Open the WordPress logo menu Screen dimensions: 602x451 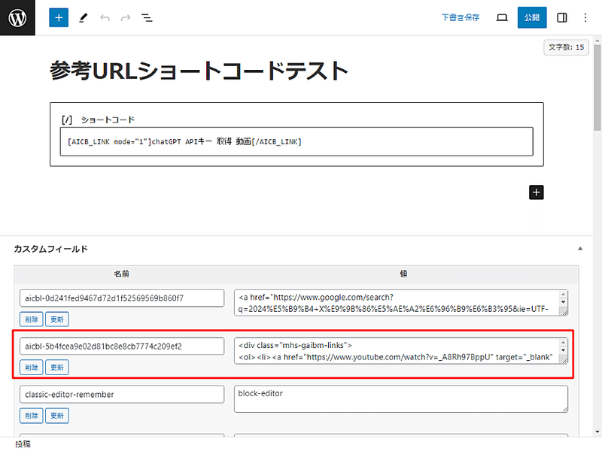[17, 17]
